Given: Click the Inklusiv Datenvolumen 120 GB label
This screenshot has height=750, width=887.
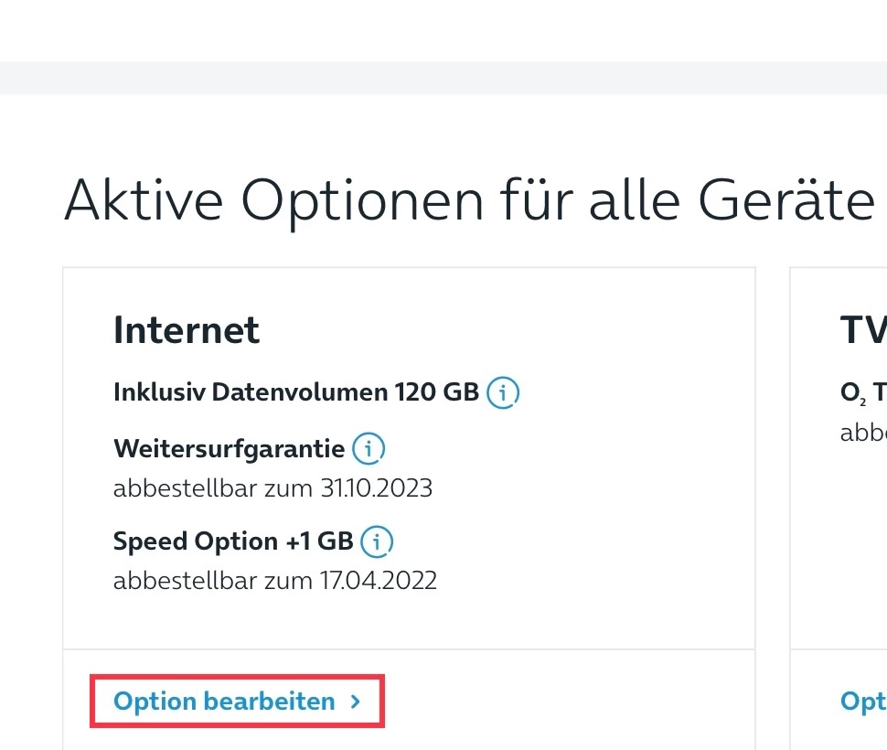Looking at the screenshot, I should click(295, 392).
